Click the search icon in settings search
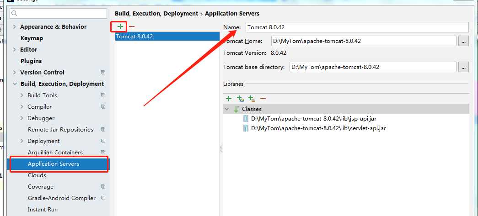The image size is (478, 216). 14,13
